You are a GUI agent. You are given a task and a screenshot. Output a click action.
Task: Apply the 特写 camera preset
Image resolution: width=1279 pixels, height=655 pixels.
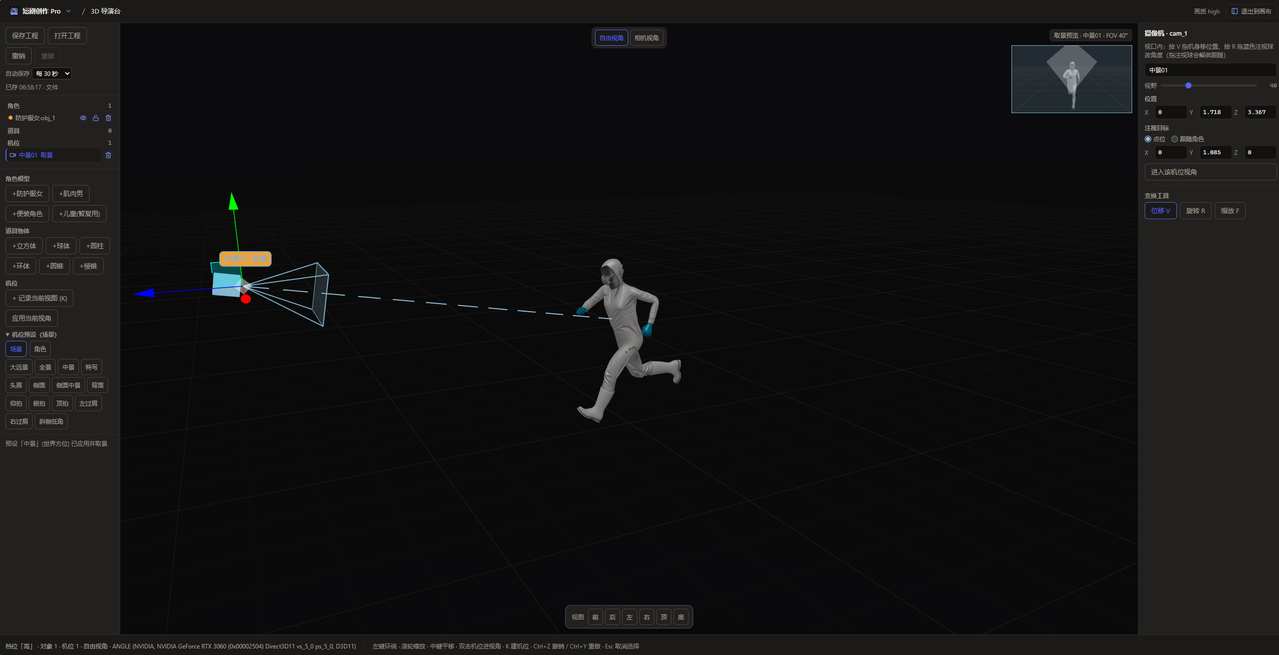click(92, 367)
